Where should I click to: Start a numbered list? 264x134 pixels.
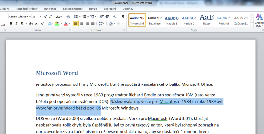coord(84,17)
